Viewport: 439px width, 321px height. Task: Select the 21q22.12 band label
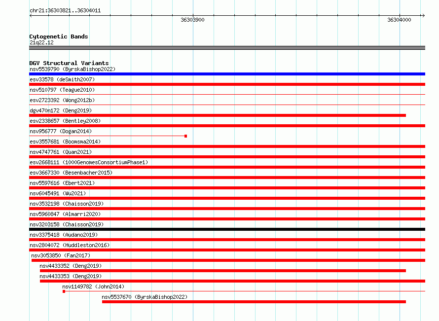coord(41,42)
